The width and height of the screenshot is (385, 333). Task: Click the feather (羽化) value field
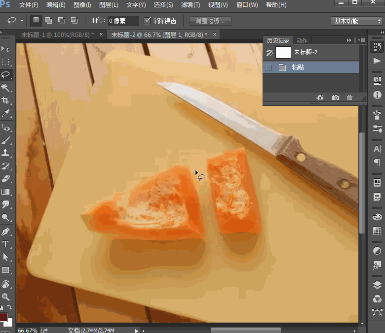123,21
